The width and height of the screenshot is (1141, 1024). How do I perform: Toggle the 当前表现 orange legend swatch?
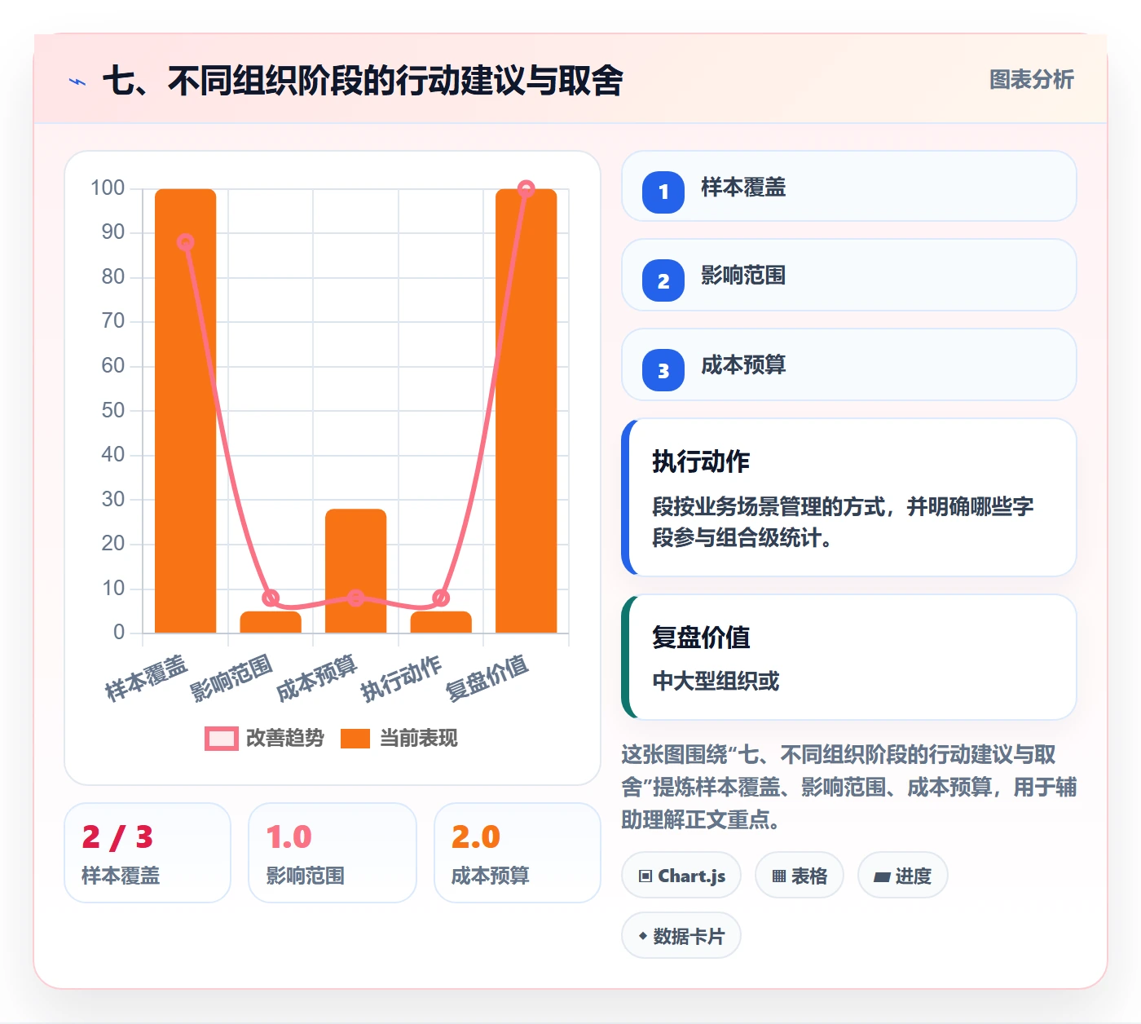tap(355, 739)
